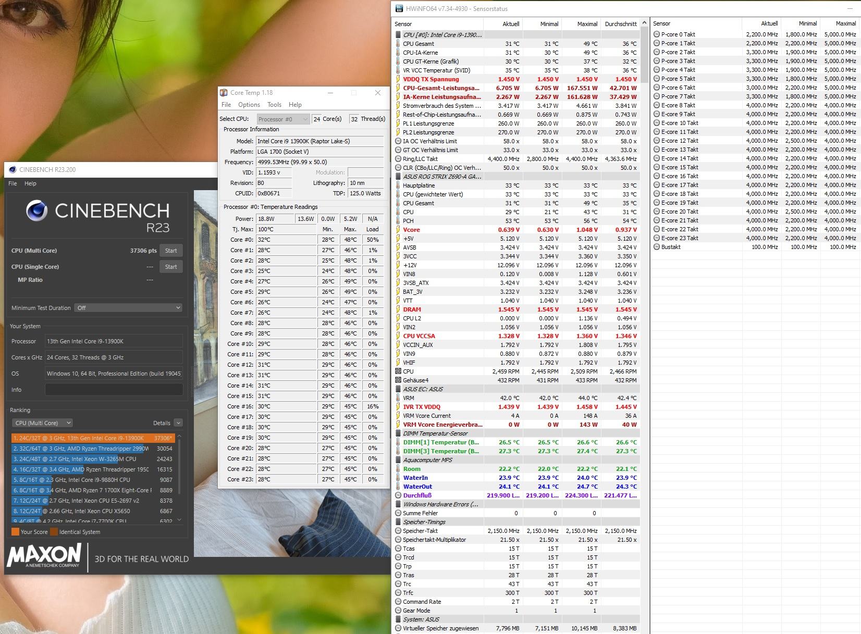Minimize the Core Temp window
The height and width of the screenshot is (634, 861).
[x=330, y=93]
